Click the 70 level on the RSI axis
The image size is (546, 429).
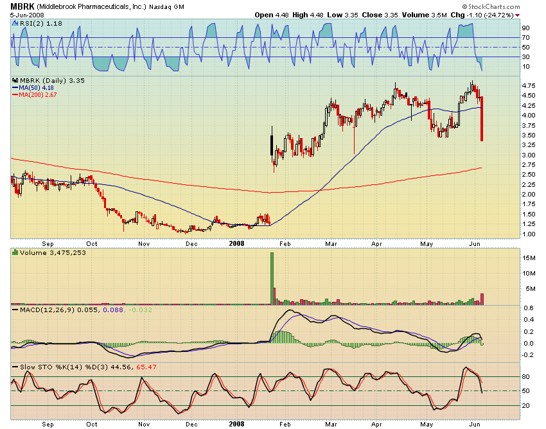click(525, 38)
